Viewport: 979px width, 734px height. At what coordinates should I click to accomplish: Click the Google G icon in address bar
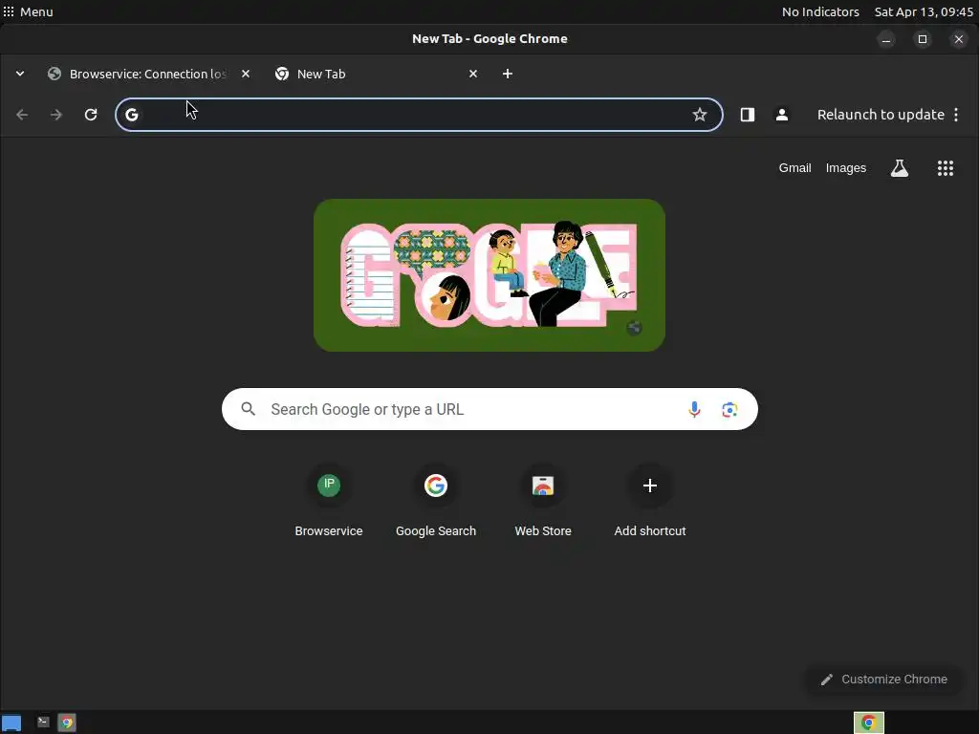132,115
